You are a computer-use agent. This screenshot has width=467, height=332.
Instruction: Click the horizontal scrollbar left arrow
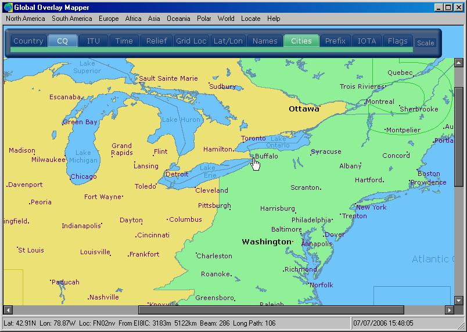point(8,310)
